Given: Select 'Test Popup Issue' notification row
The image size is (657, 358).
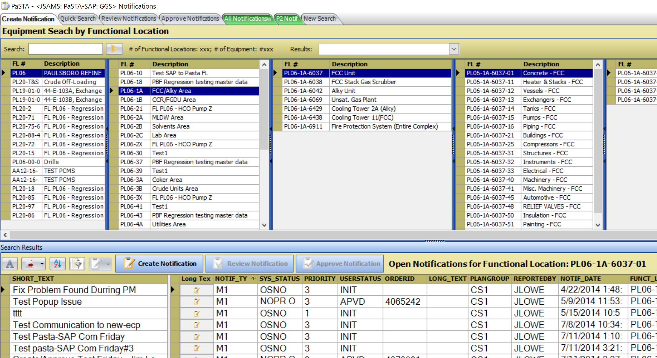Looking at the screenshot, I should [89, 301].
